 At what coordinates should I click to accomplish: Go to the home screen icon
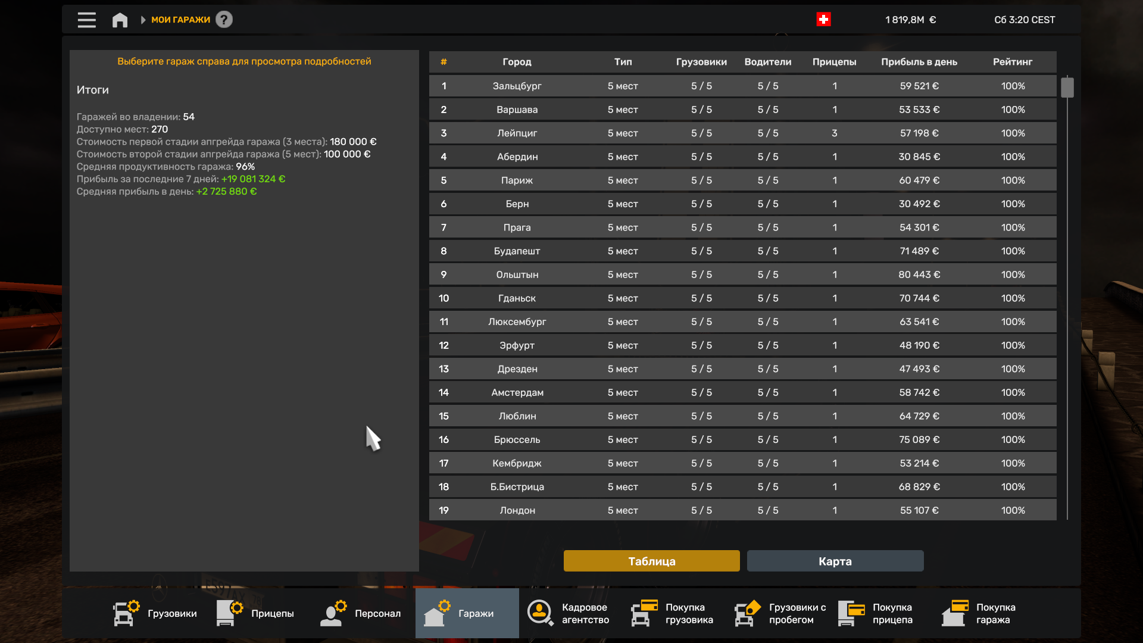click(x=120, y=20)
